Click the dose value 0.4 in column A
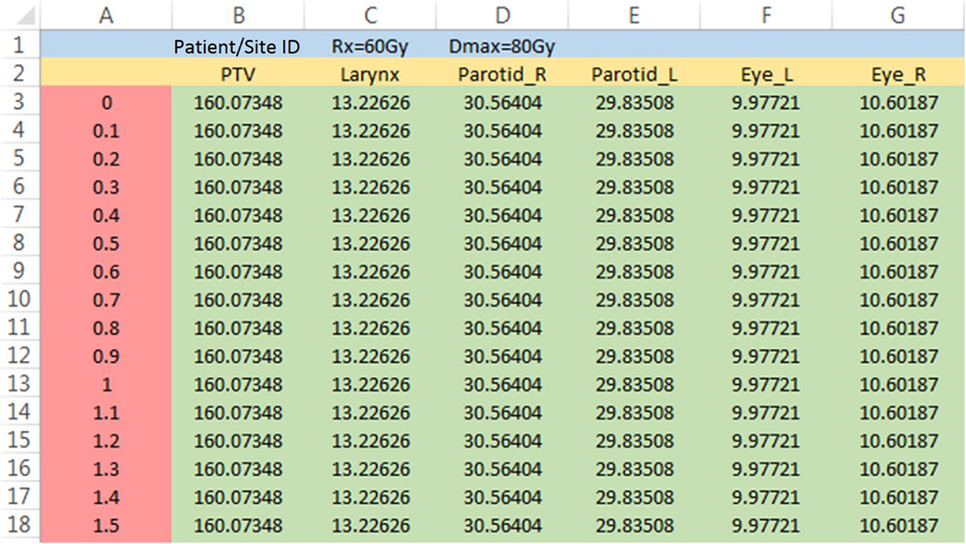 106,215
